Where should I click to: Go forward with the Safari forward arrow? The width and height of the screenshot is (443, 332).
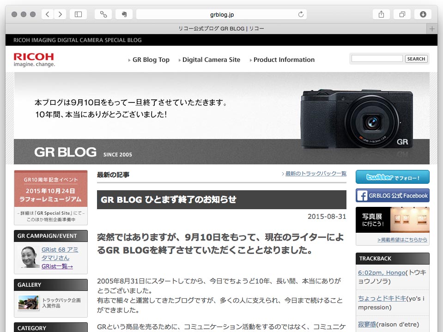tap(60, 14)
